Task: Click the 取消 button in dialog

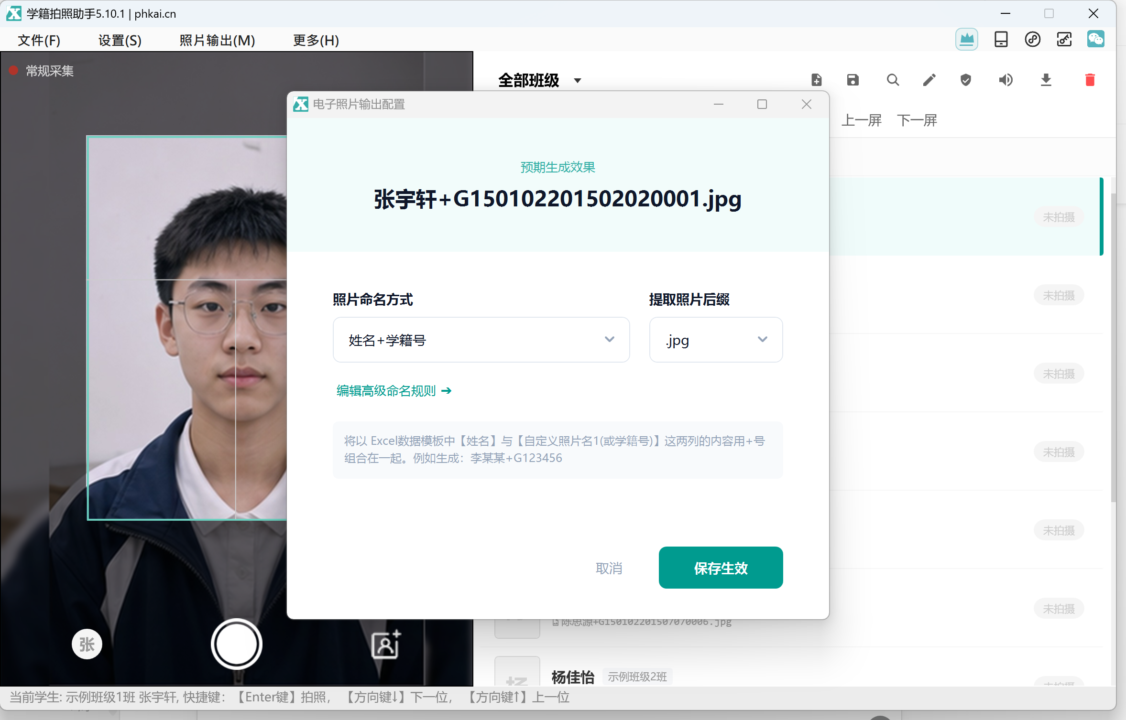Action: [x=609, y=568]
